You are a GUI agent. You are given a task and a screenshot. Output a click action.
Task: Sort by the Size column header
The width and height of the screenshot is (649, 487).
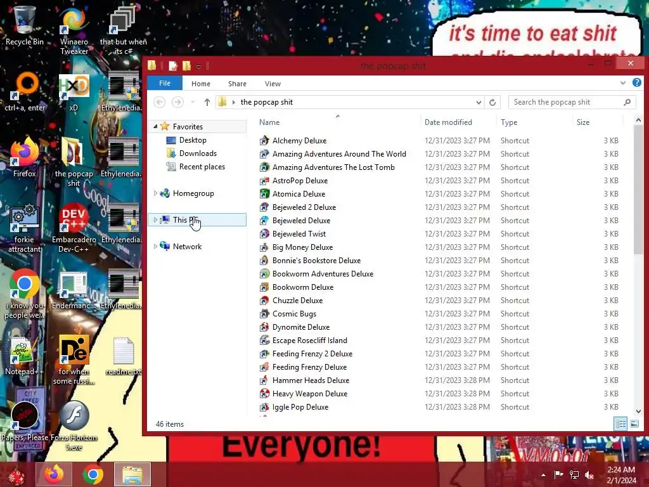click(x=598, y=122)
